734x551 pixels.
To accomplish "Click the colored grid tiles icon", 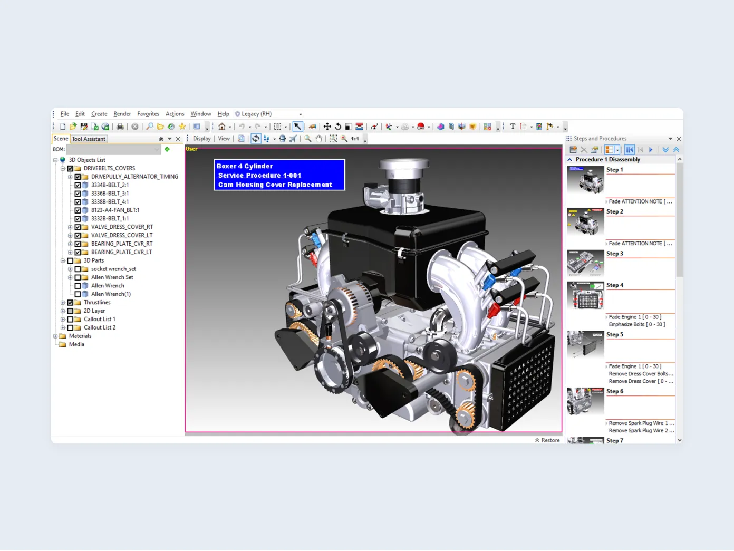I will point(487,127).
